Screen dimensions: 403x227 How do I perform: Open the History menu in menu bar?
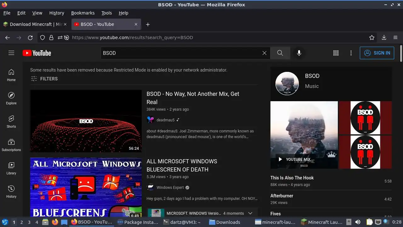[x=57, y=13]
